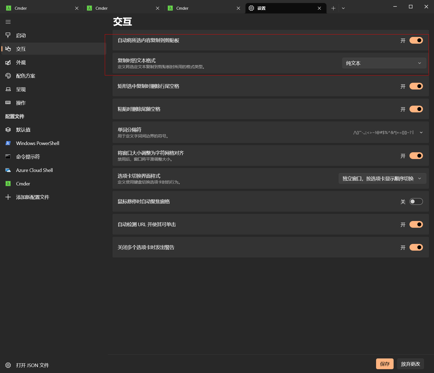
Task: Click the 呈现 rendering icon
Action: (8, 89)
